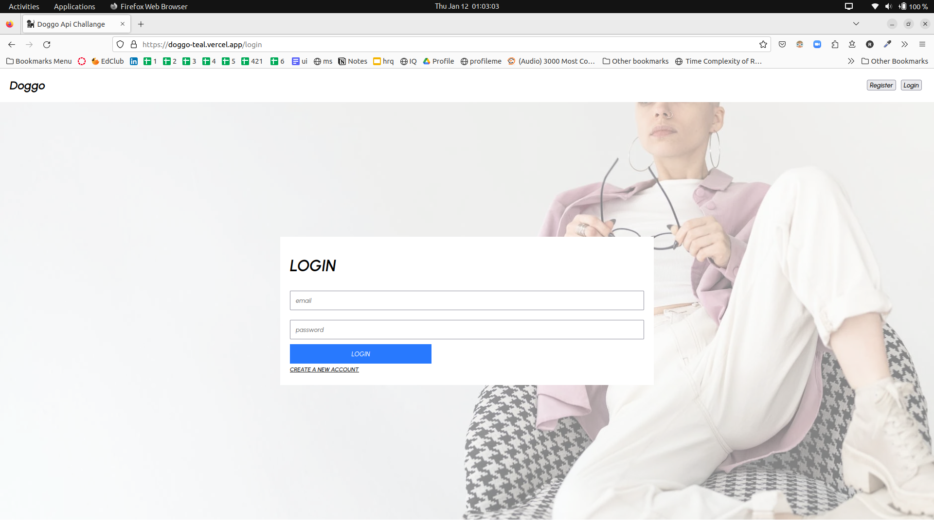This screenshot has height=525, width=934.
Task: Open the EdClub bookmark
Action: point(108,61)
